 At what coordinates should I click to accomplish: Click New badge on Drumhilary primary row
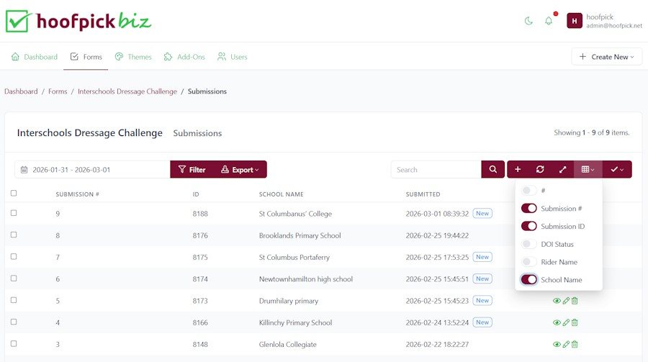pos(482,300)
